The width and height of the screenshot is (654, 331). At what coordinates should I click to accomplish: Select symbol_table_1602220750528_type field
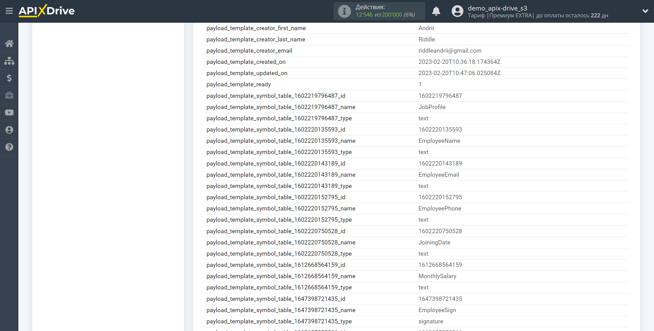[279, 254]
